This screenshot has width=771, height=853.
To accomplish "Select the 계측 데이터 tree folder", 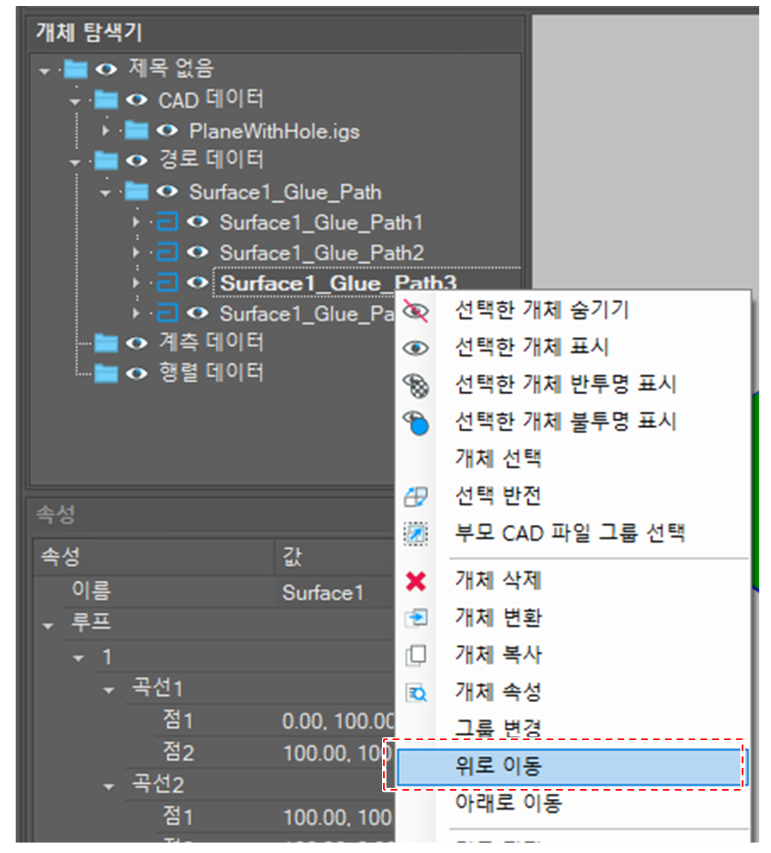I will [211, 343].
